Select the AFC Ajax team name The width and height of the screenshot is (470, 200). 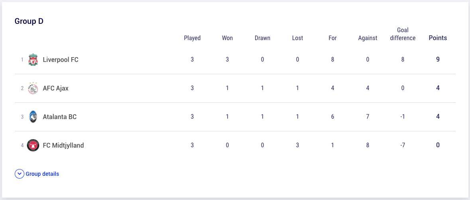(56, 88)
